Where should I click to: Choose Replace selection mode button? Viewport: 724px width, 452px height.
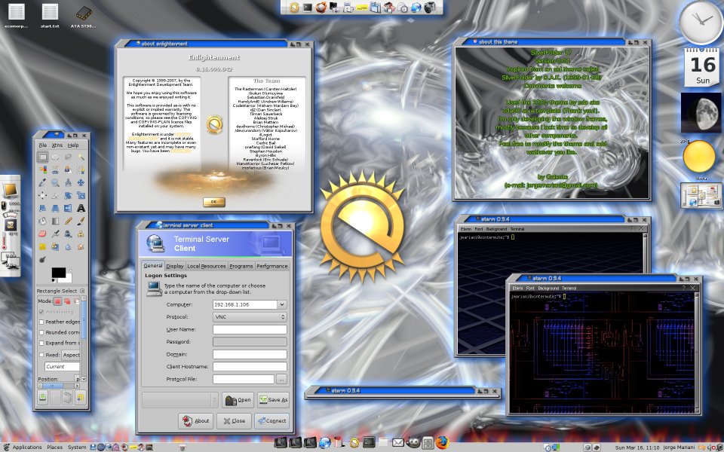[57, 301]
